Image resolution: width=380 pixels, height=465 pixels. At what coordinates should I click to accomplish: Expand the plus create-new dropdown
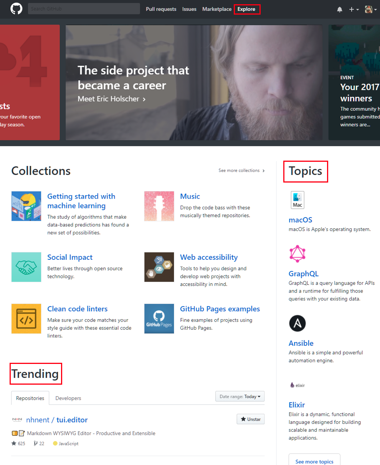tap(354, 9)
